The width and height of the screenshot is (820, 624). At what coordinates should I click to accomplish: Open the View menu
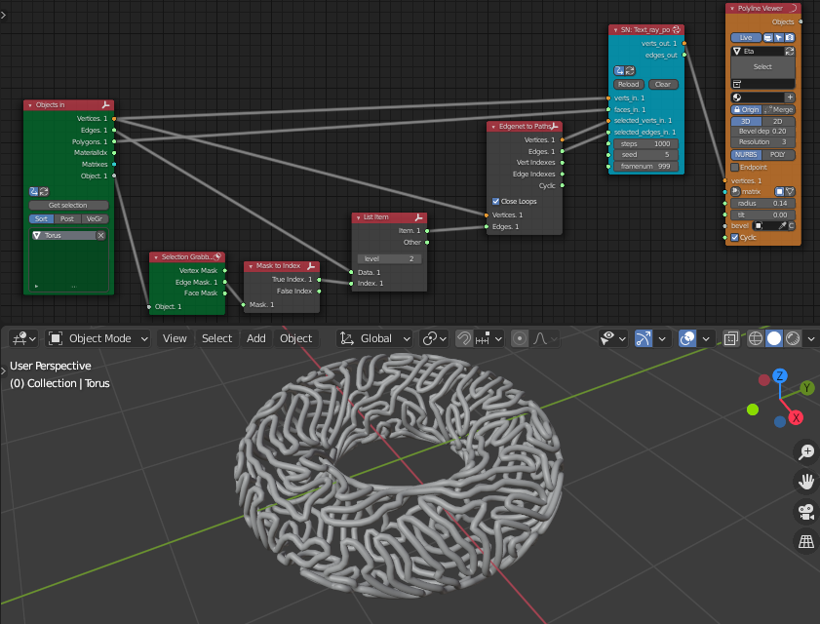[x=174, y=338]
